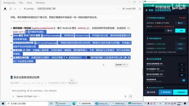189x106 pixels.
Task: Click the 保存配置 button
Action: (x=151, y=92)
